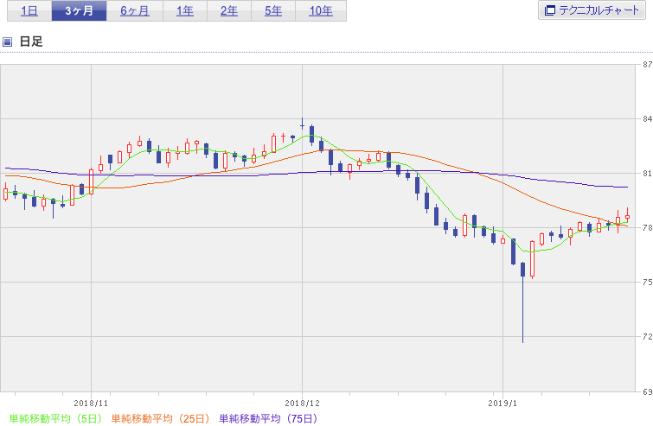Switch to the 6ヶ月 chart tab
This screenshot has height=426, width=653.
[x=135, y=10]
